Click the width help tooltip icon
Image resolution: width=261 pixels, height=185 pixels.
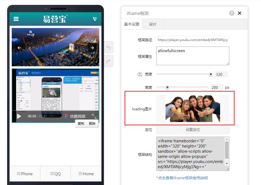pyautogui.click(x=140, y=74)
